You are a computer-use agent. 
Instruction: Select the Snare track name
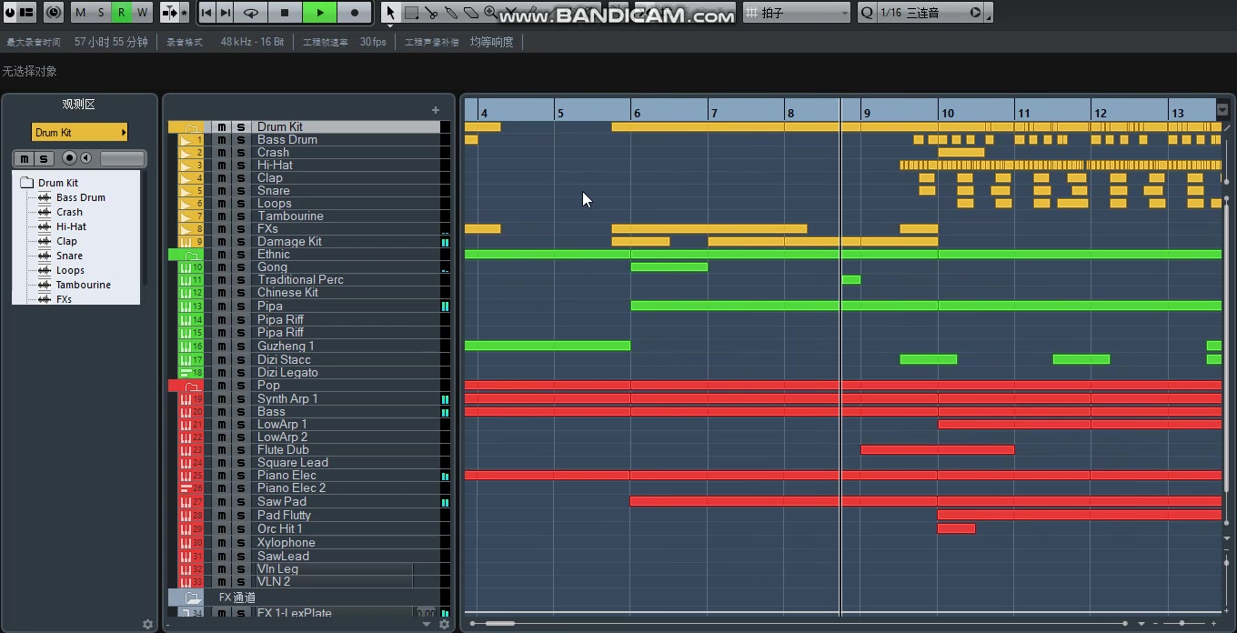[274, 191]
